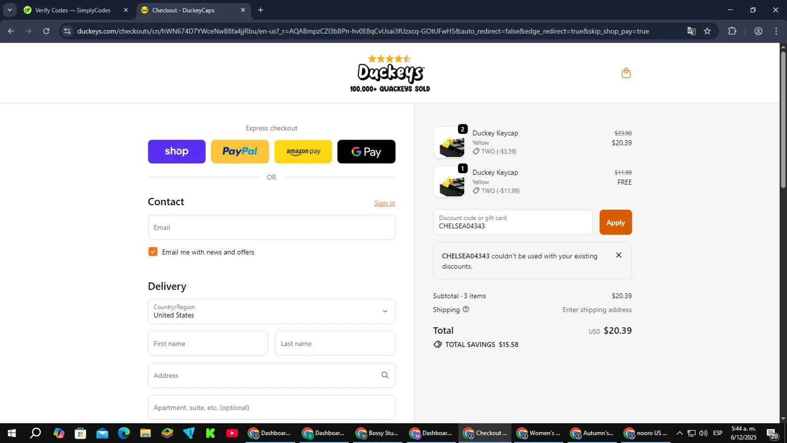Screen dimensions: 787x443
Task: Show hidden system tray icons
Action: click(679, 433)
